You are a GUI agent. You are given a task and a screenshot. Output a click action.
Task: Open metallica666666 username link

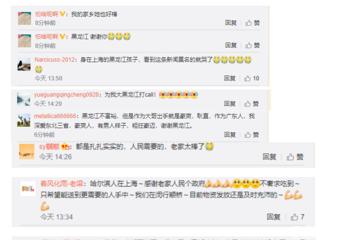(x=55, y=116)
